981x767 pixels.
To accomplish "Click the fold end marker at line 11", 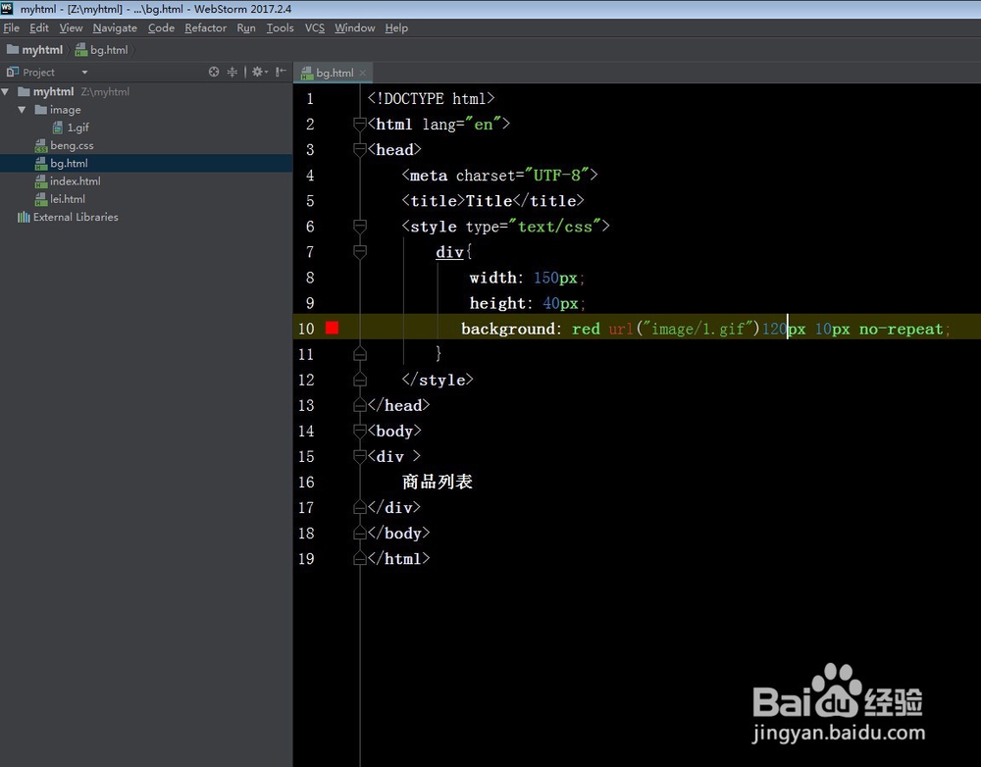I will click(x=360, y=354).
